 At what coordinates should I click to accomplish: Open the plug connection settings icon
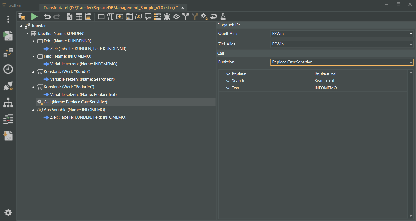pos(8,86)
